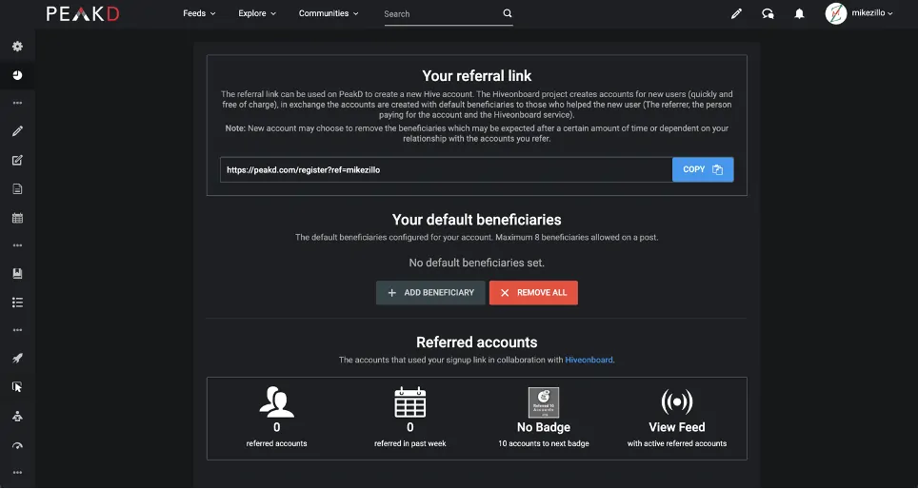Click 'referred accounts' label under people icon
This screenshot has width=918, height=489.
coord(276,443)
